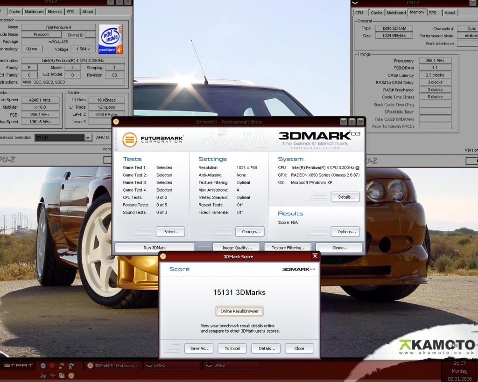Open the blue media player quick launch icon
The width and height of the screenshot is (478, 382).
coord(43,366)
